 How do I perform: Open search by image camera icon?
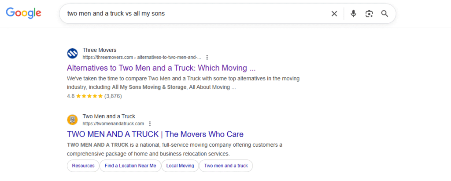point(369,14)
